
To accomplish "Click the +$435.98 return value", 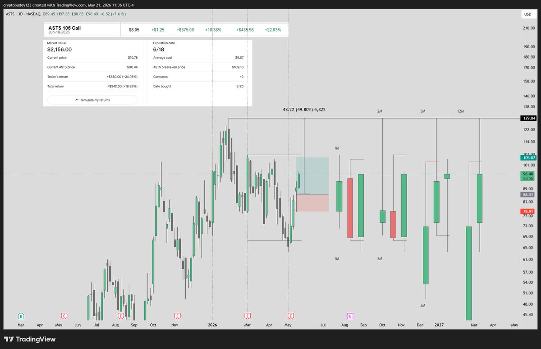I will coord(245,30).
